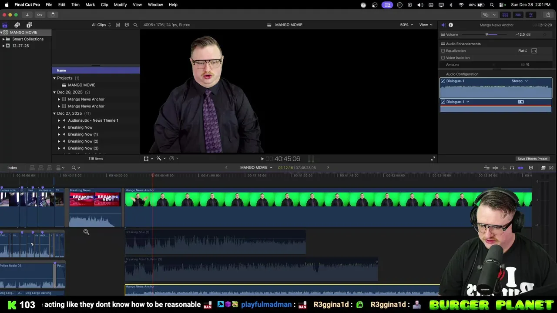Open the Modify menu
The height and width of the screenshot is (313, 557).
click(121, 5)
